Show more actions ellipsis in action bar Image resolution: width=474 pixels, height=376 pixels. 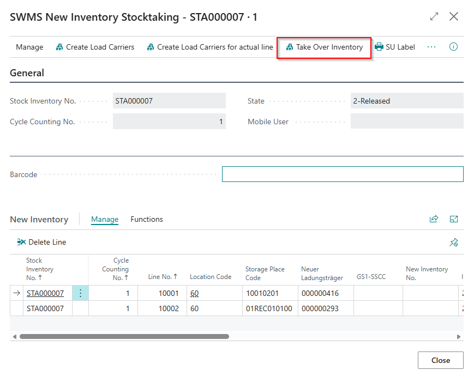(431, 47)
